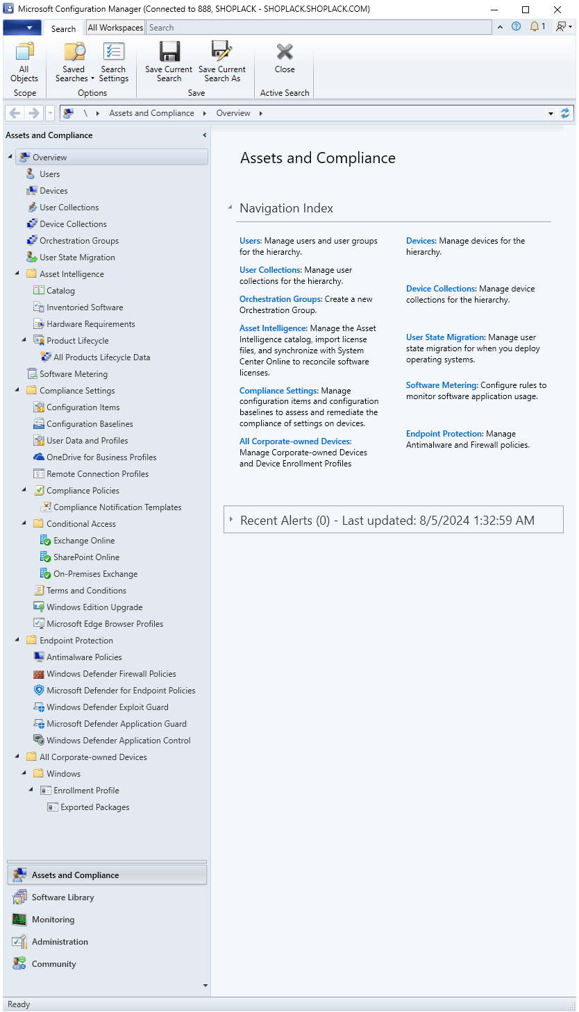Open Microsoft Defender for Endpoint Policies icon
This screenshot has height=1012, width=579.
[38, 691]
